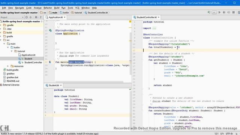
Task: Close the Student.kt editor tab
Action: point(61,85)
